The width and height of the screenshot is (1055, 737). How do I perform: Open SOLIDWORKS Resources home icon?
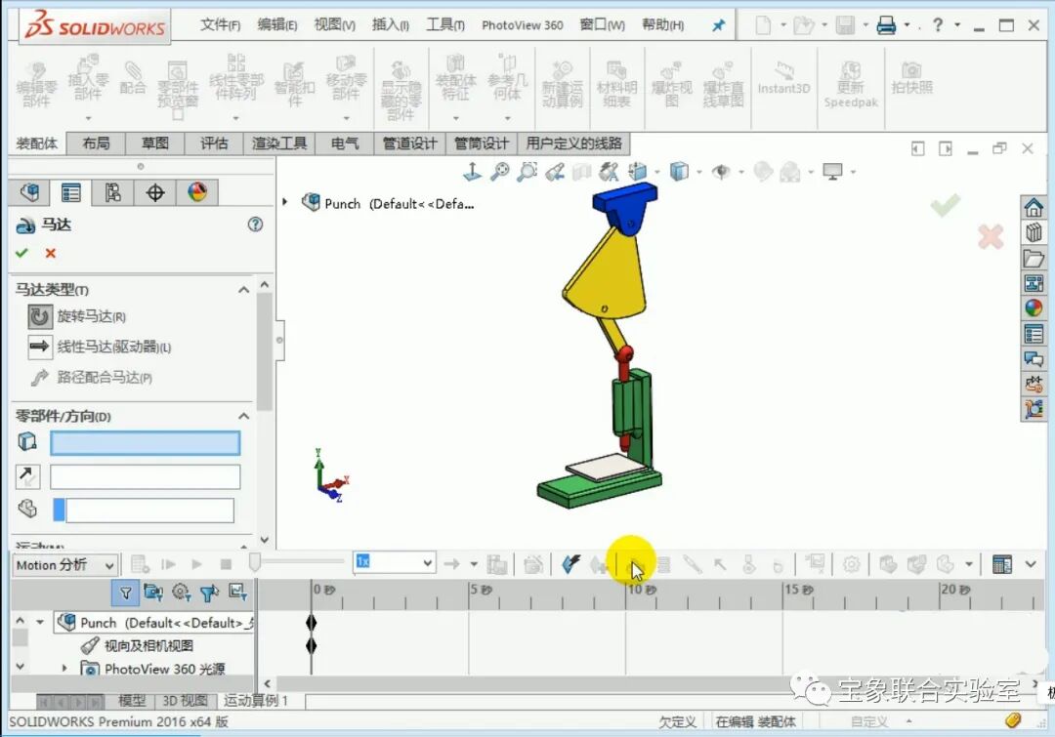[x=1034, y=207]
